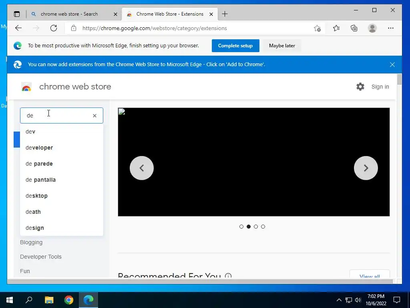
Task: Open Edge Settings and more menu
Action: tap(391, 28)
